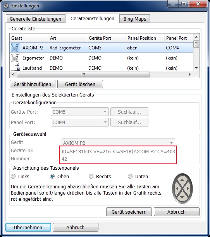The width and height of the screenshot is (210, 237).
Task: Click the Ergometer DEMO device icon
Action: [15, 58]
